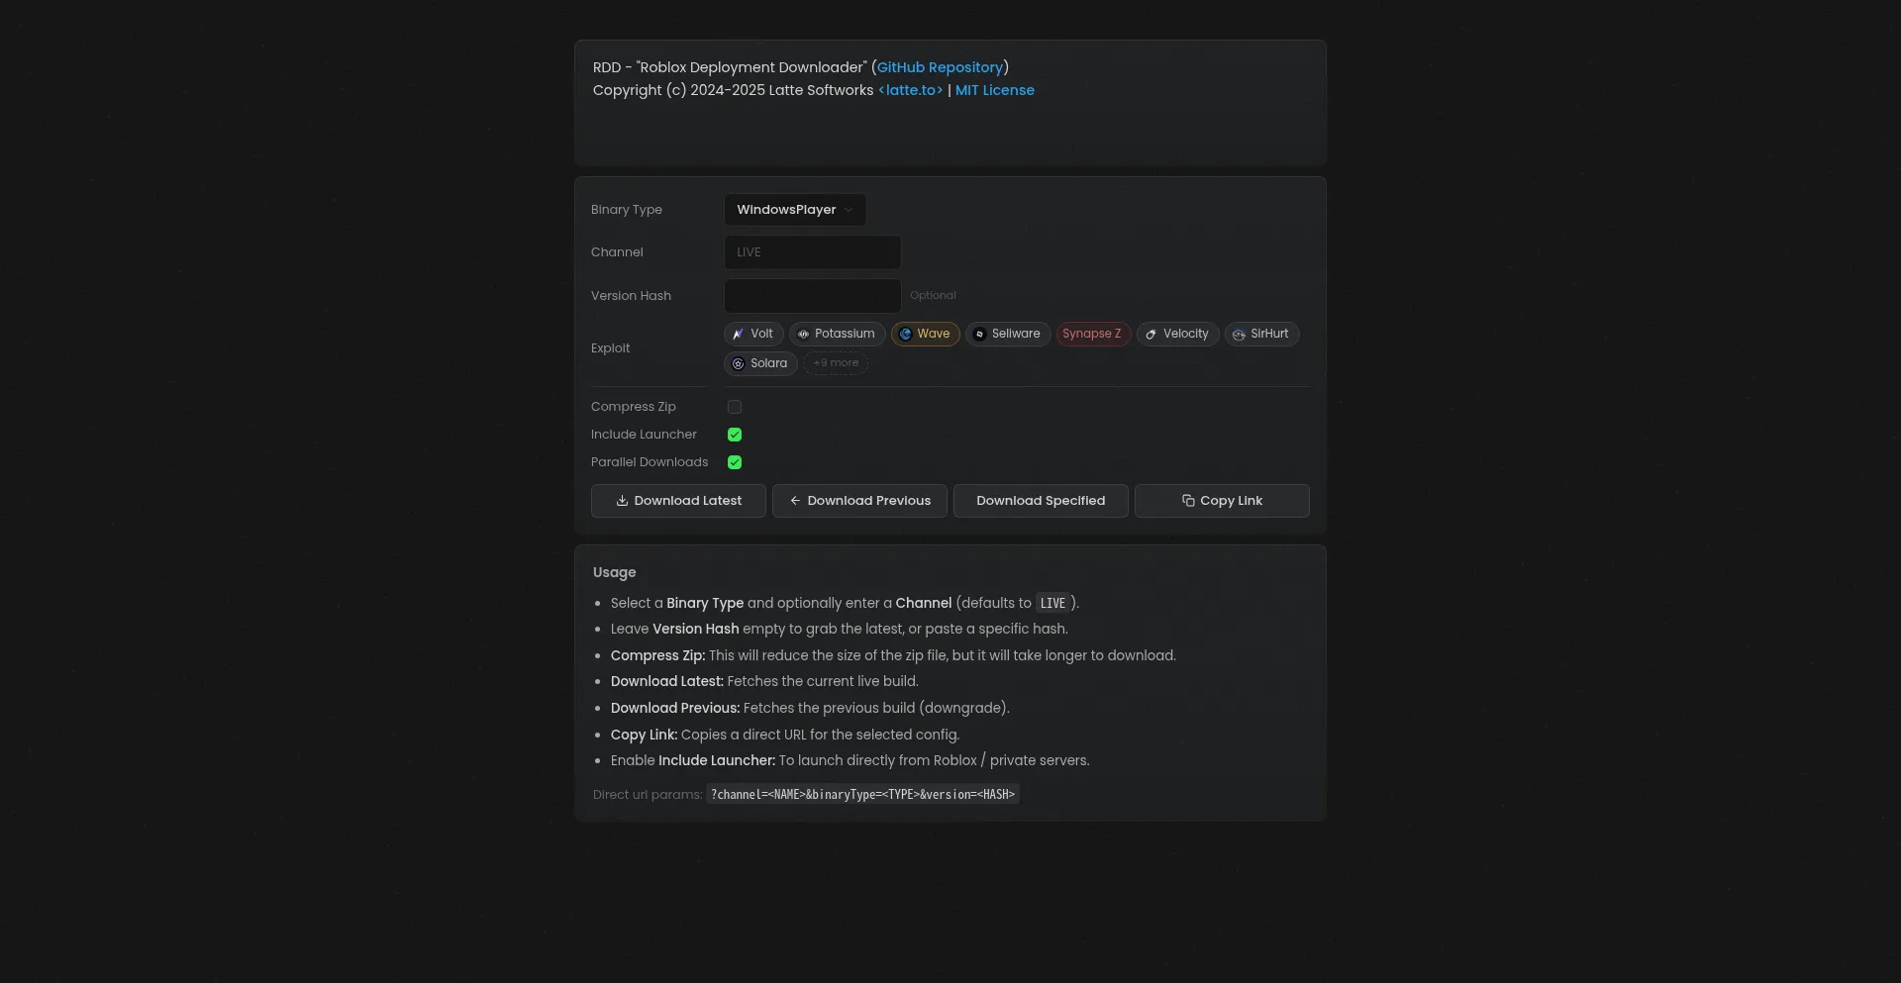Uncheck the Include Launcher checkbox
Screen dimensions: 1901x983
click(735, 435)
